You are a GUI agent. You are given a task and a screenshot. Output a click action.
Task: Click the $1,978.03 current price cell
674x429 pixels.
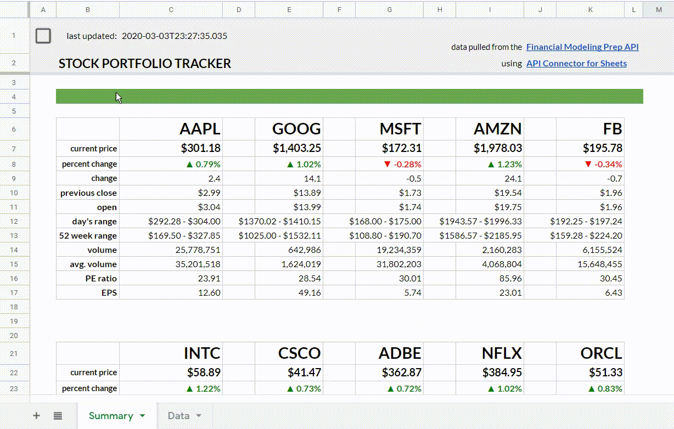[490, 148]
